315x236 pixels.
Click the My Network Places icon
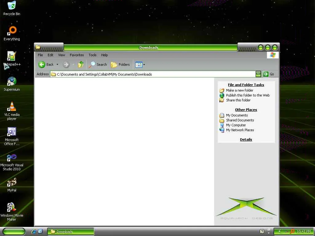pyautogui.click(x=222, y=130)
